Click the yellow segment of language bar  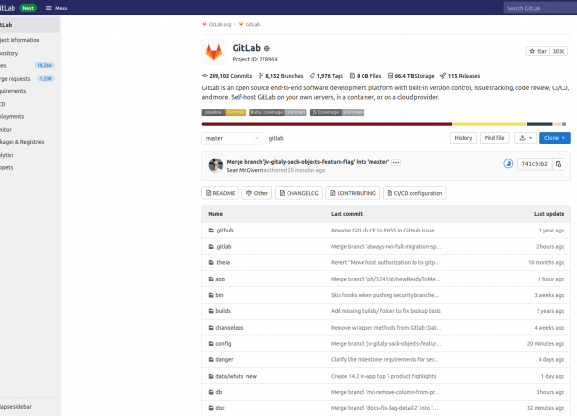click(489, 124)
